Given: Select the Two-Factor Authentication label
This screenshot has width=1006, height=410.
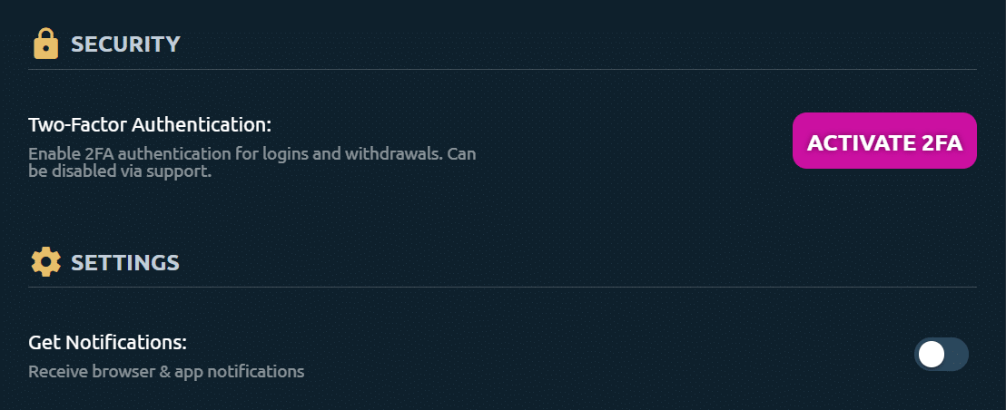Looking at the screenshot, I should tap(150, 124).
